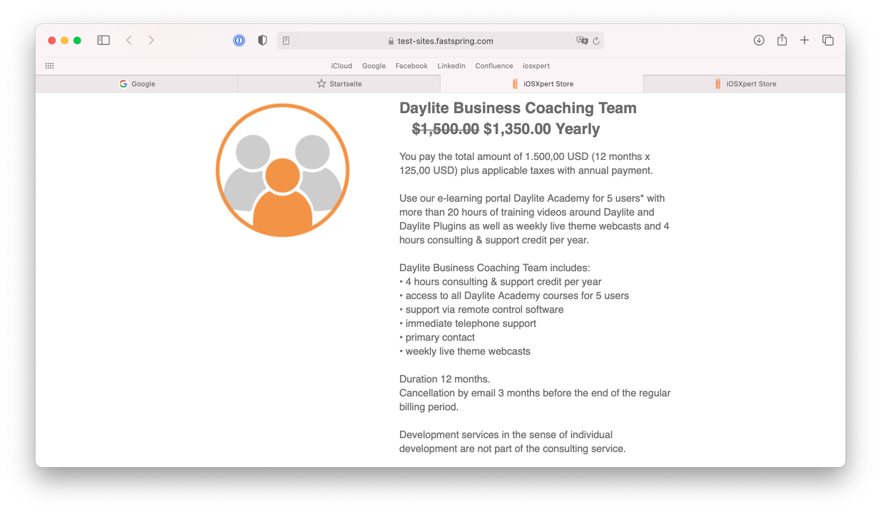Click the lock icon beside the URL
This screenshot has height=514, width=881.
tap(391, 41)
